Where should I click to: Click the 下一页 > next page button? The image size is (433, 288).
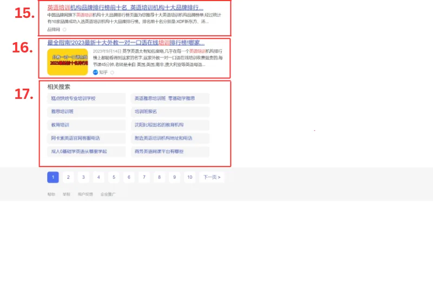pyautogui.click(x=212, y=177)
